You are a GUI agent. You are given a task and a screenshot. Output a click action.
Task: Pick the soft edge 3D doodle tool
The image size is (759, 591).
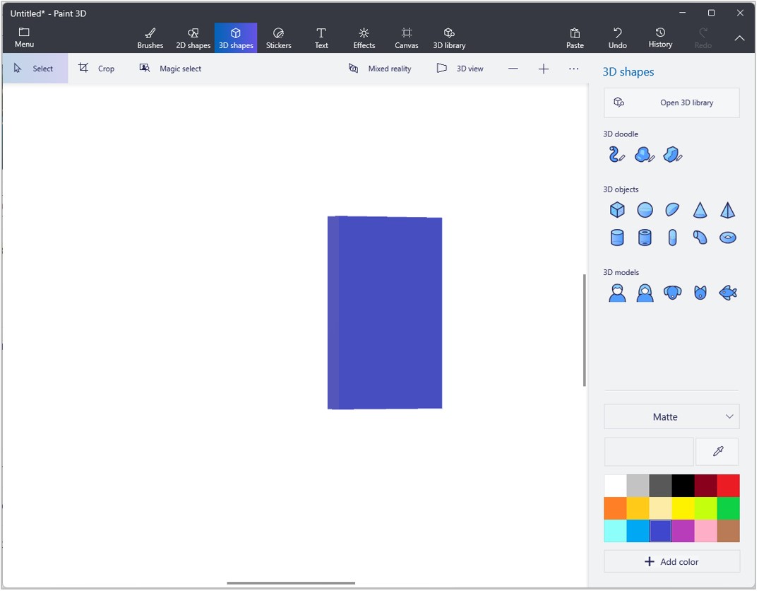(644, 154)
